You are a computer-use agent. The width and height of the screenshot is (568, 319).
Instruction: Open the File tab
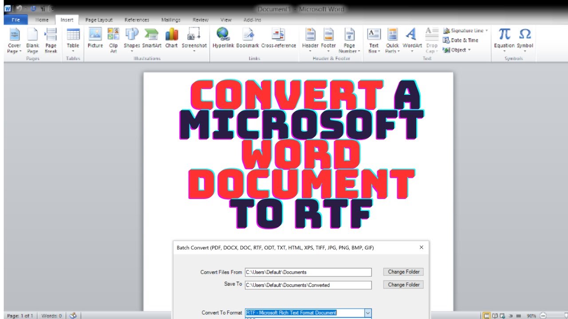pos(16,19)
